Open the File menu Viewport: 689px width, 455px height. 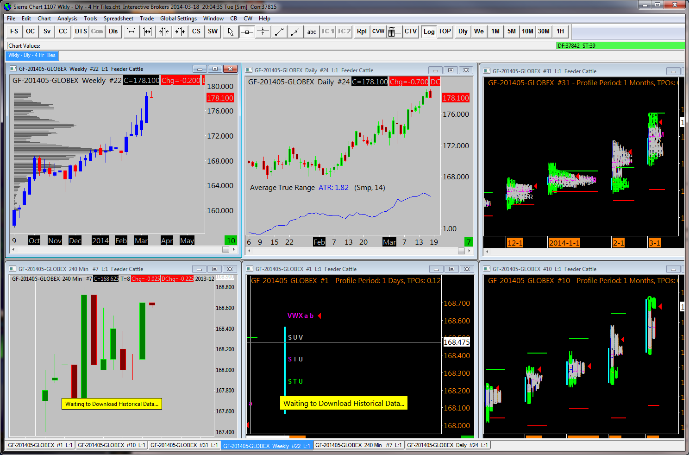click(11, 19)
